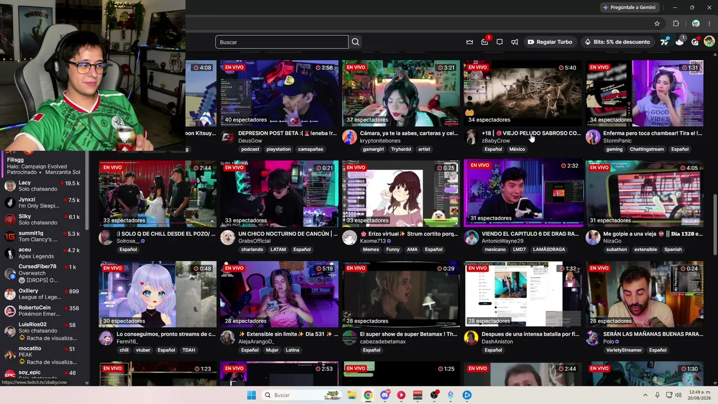Click stream title UN CHICO NOCTURNO DE CANCÚN

288,233
